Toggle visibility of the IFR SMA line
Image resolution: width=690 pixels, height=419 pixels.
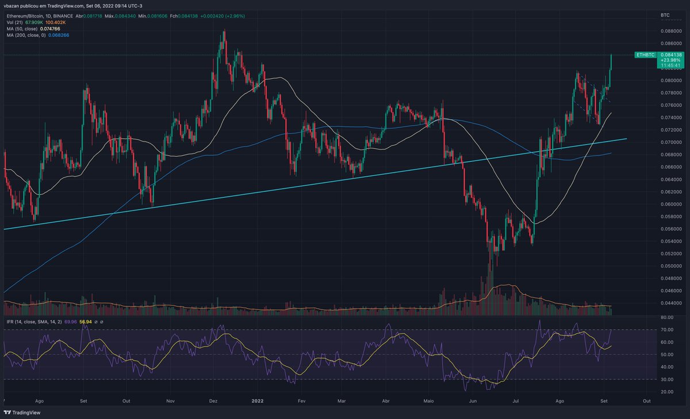[102, 322]
